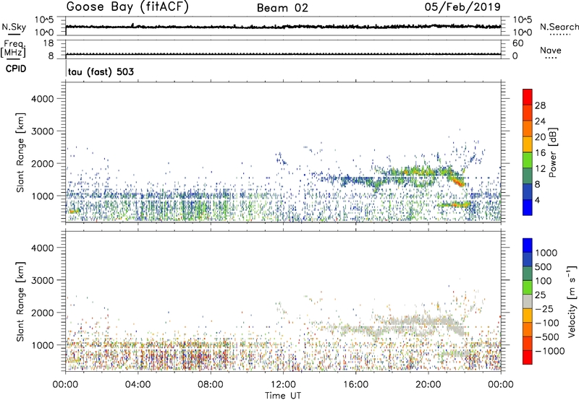This screenshot has height=400, width=579.
Task: Click the "12:00" time axis tick label
Action: [x=283, y=385]
